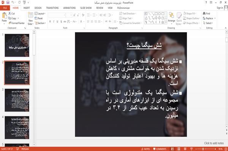Click to add notes area
Viewport: 228px width, 151px height.
tap(214, 143)
